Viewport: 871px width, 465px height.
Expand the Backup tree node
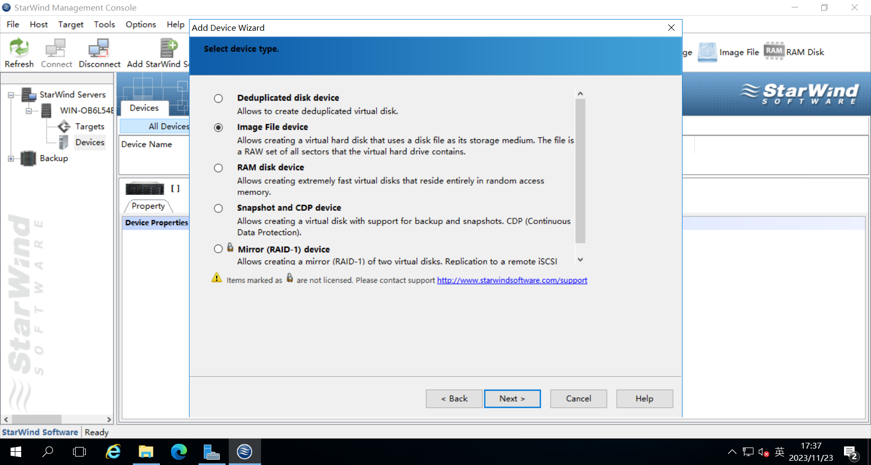[x=11, y=158]
